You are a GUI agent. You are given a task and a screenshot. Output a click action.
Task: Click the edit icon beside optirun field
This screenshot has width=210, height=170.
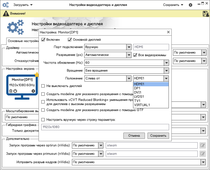tap(202, 145)
